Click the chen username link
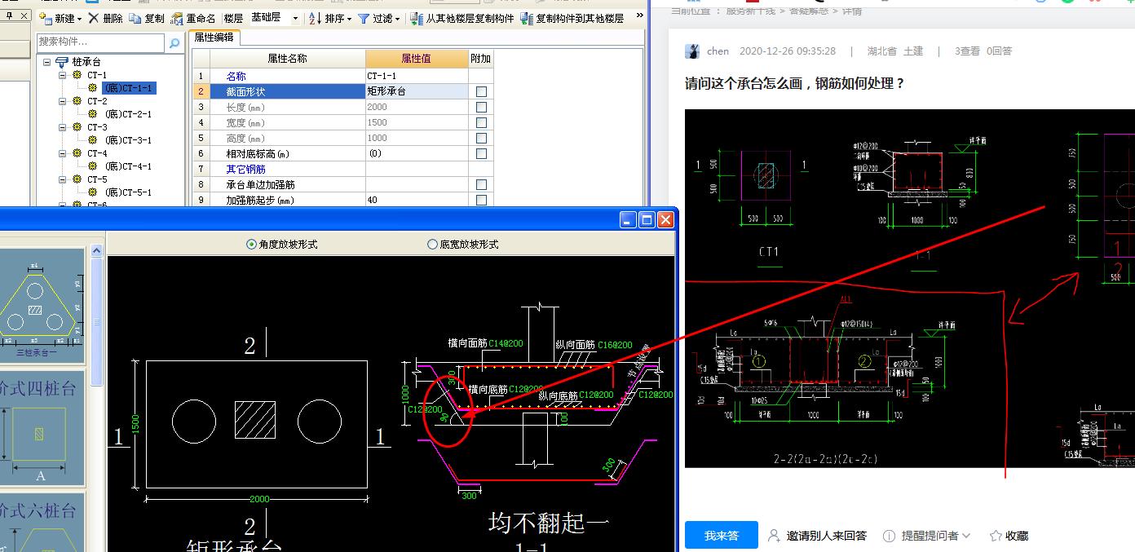1135x552 pixels. [x=718, y=51]
